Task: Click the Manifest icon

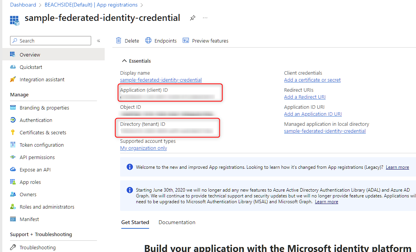Action: point(13,219)
